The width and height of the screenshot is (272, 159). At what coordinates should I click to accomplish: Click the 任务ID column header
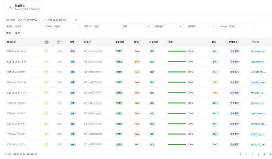tap(88, 42)
